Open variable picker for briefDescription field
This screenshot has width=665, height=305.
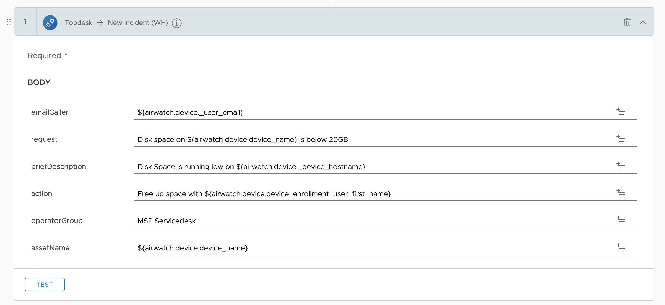620,166
